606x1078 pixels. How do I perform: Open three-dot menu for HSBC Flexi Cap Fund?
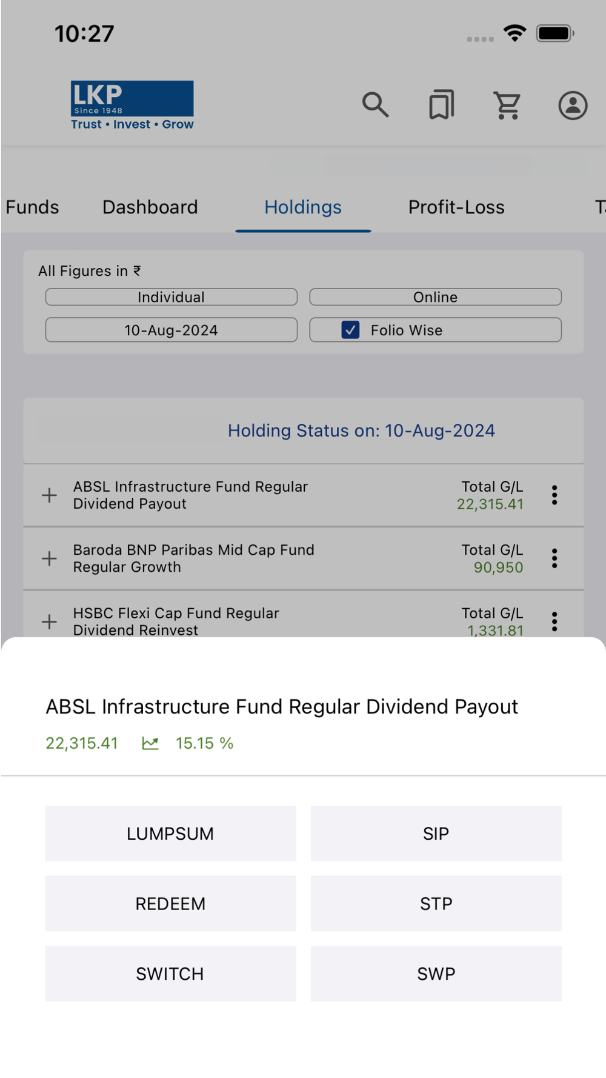click(554, 621)
